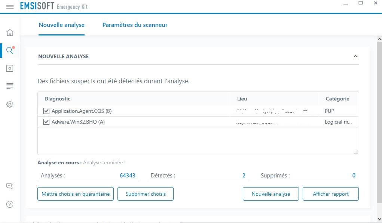Maximize the Emsisoft window

click(361, 3)
